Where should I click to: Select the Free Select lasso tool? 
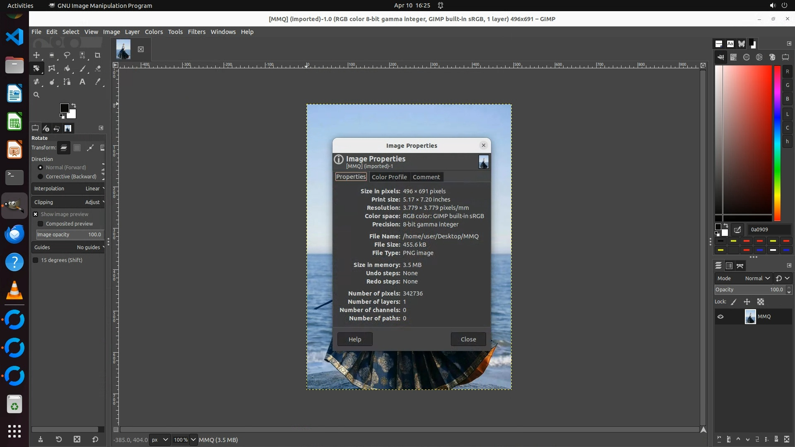coord(67,55)
